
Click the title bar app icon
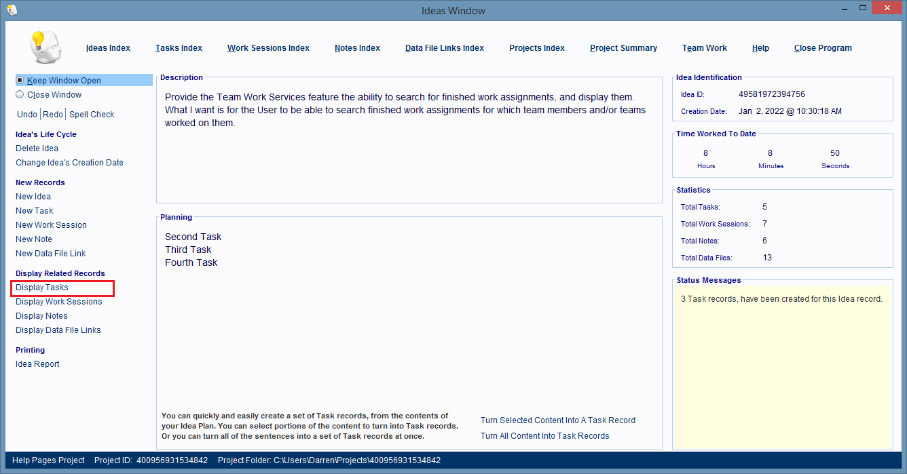coord(12,10)
